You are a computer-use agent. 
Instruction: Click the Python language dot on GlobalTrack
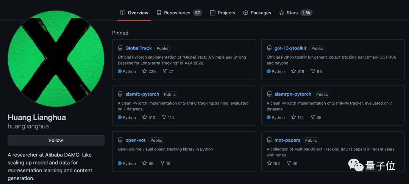tap(120, 71)
